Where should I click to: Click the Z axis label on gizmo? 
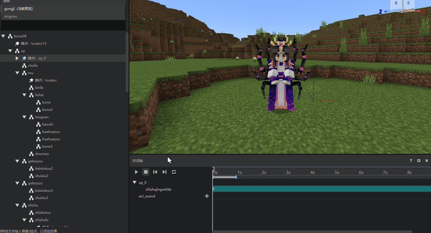pyautogui.click(x=380, y=12)
